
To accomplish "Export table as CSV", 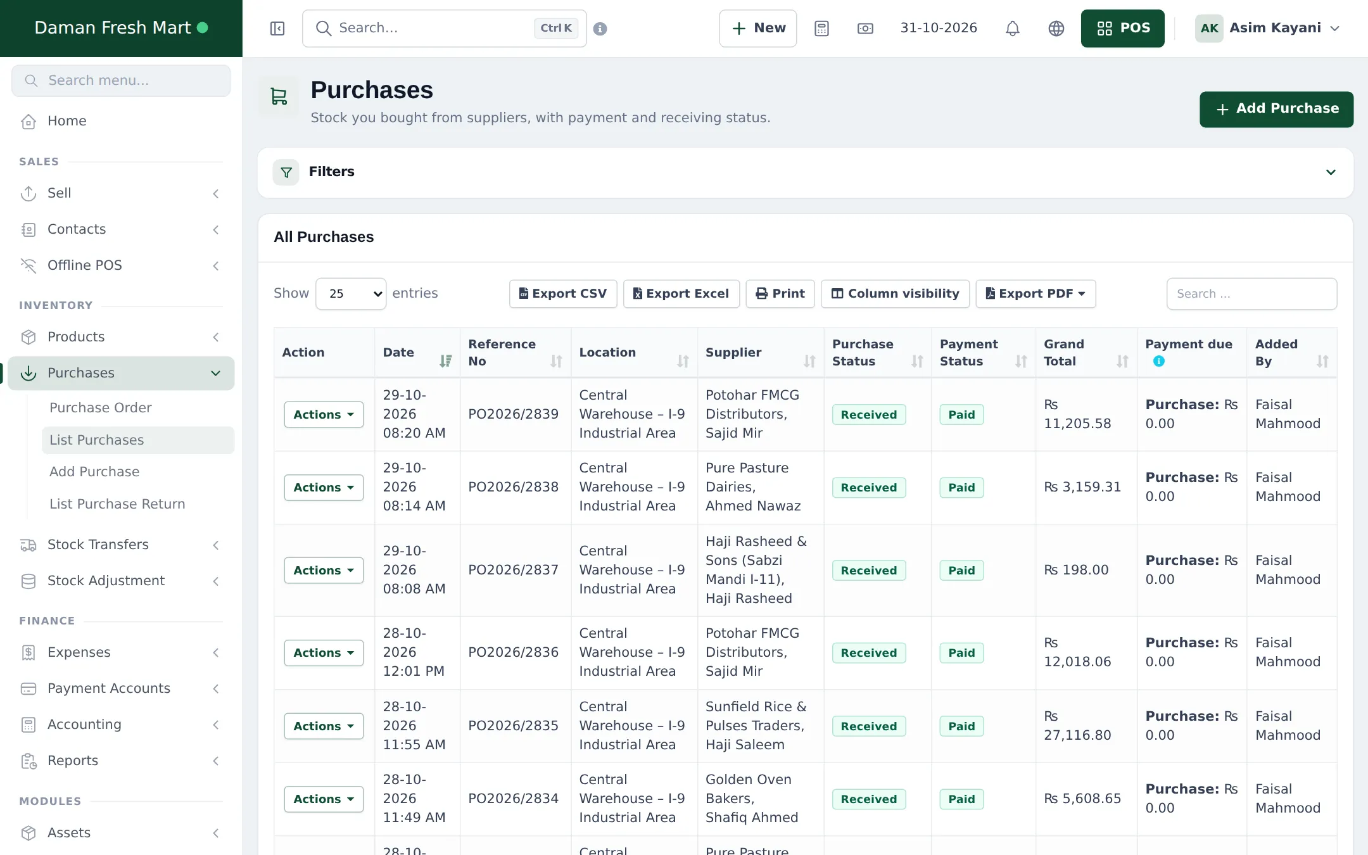I will tap(563, 294).
